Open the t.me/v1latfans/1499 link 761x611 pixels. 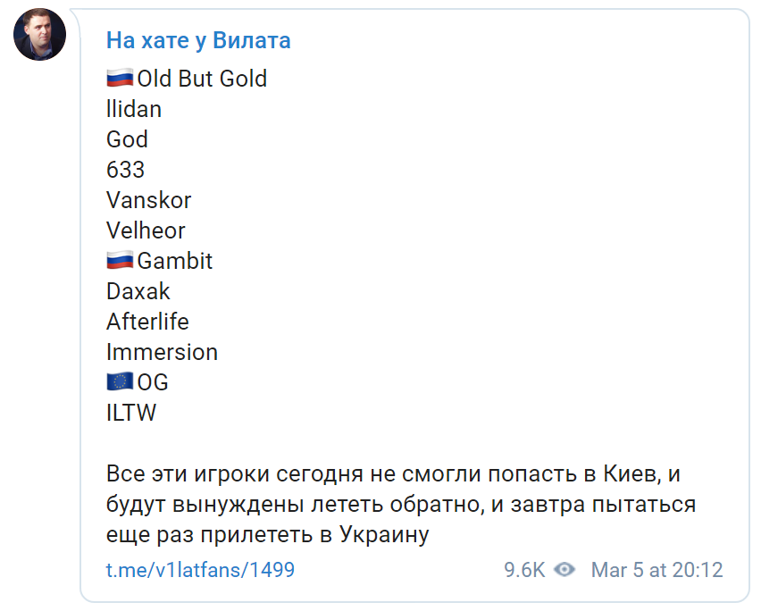click(200, 570)
